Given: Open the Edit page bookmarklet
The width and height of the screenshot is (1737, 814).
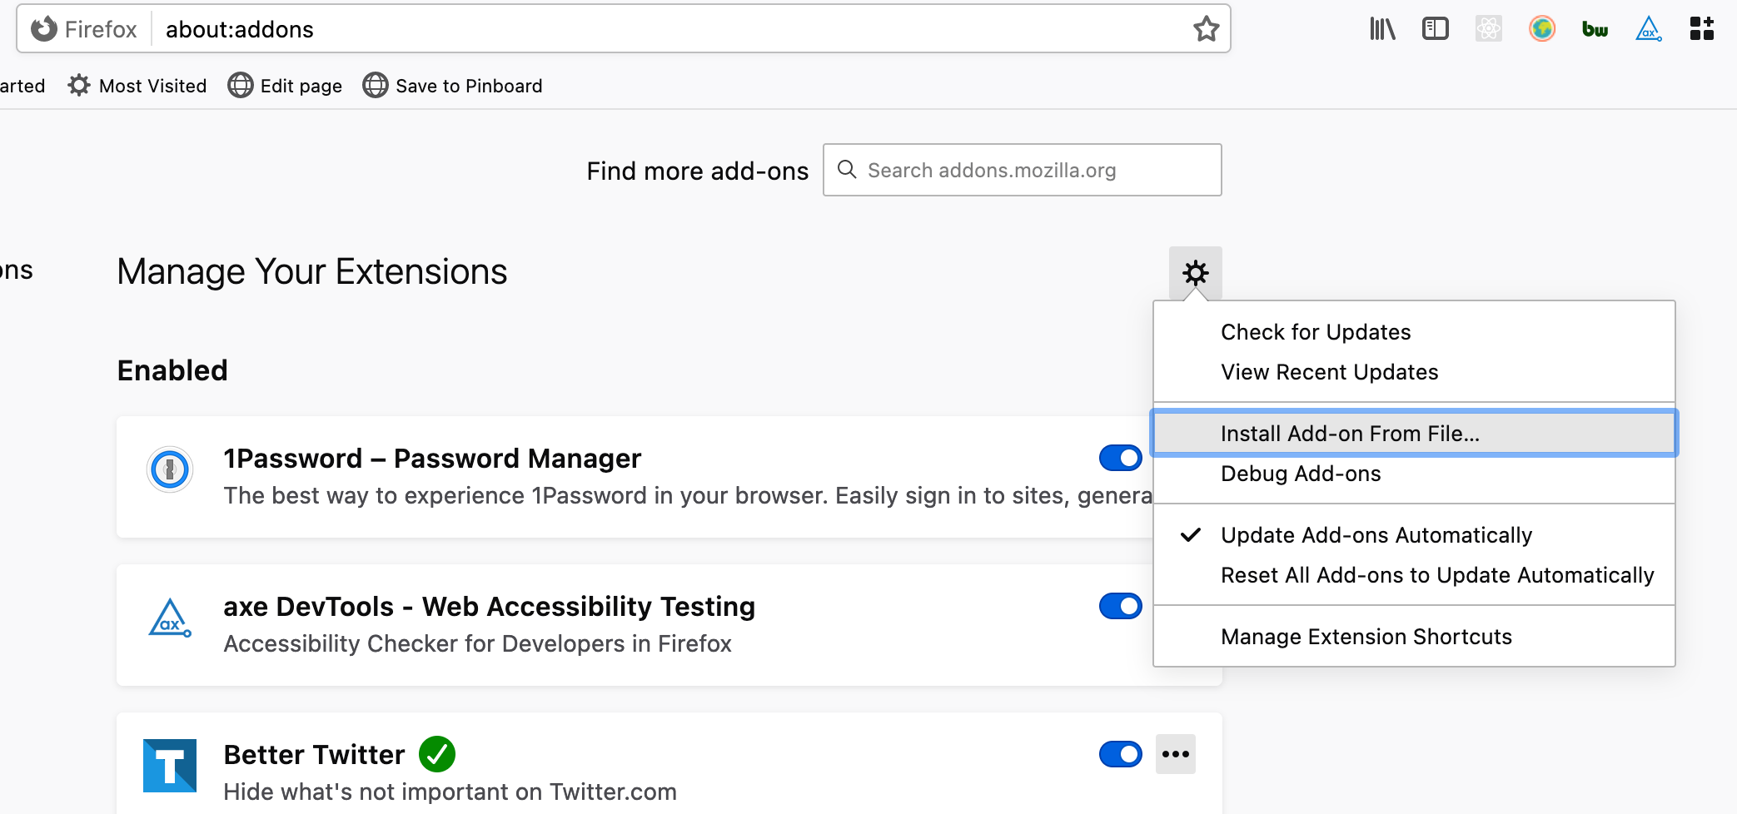Looking at the screenshot, I should coord(285,86).
